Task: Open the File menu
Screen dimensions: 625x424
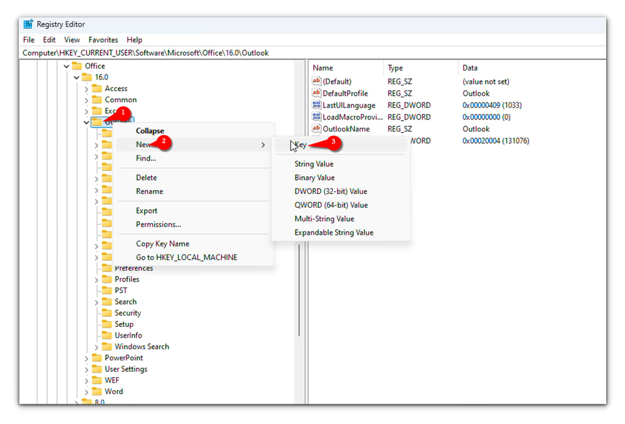Action: pyautogui.click(x=29, y=40)
